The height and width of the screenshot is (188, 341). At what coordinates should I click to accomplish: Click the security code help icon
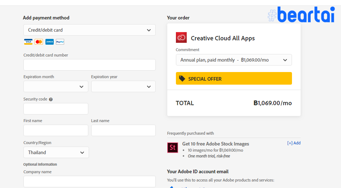pos(51,99)
